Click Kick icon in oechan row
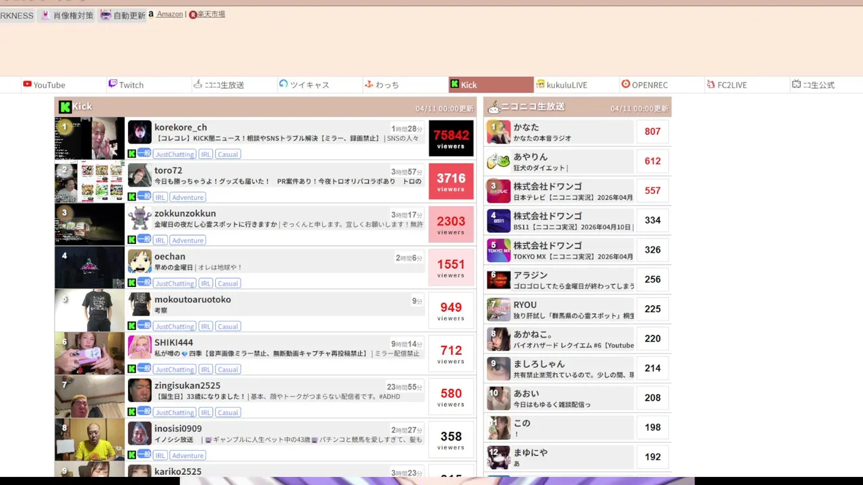The width and height of the screenshot is (863, 485). (x=131, y=283)
